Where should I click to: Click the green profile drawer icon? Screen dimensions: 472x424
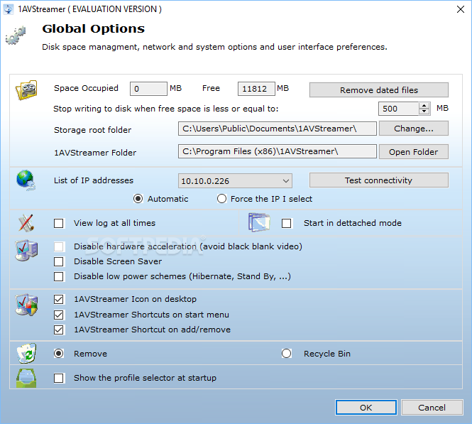pos(26,378)
